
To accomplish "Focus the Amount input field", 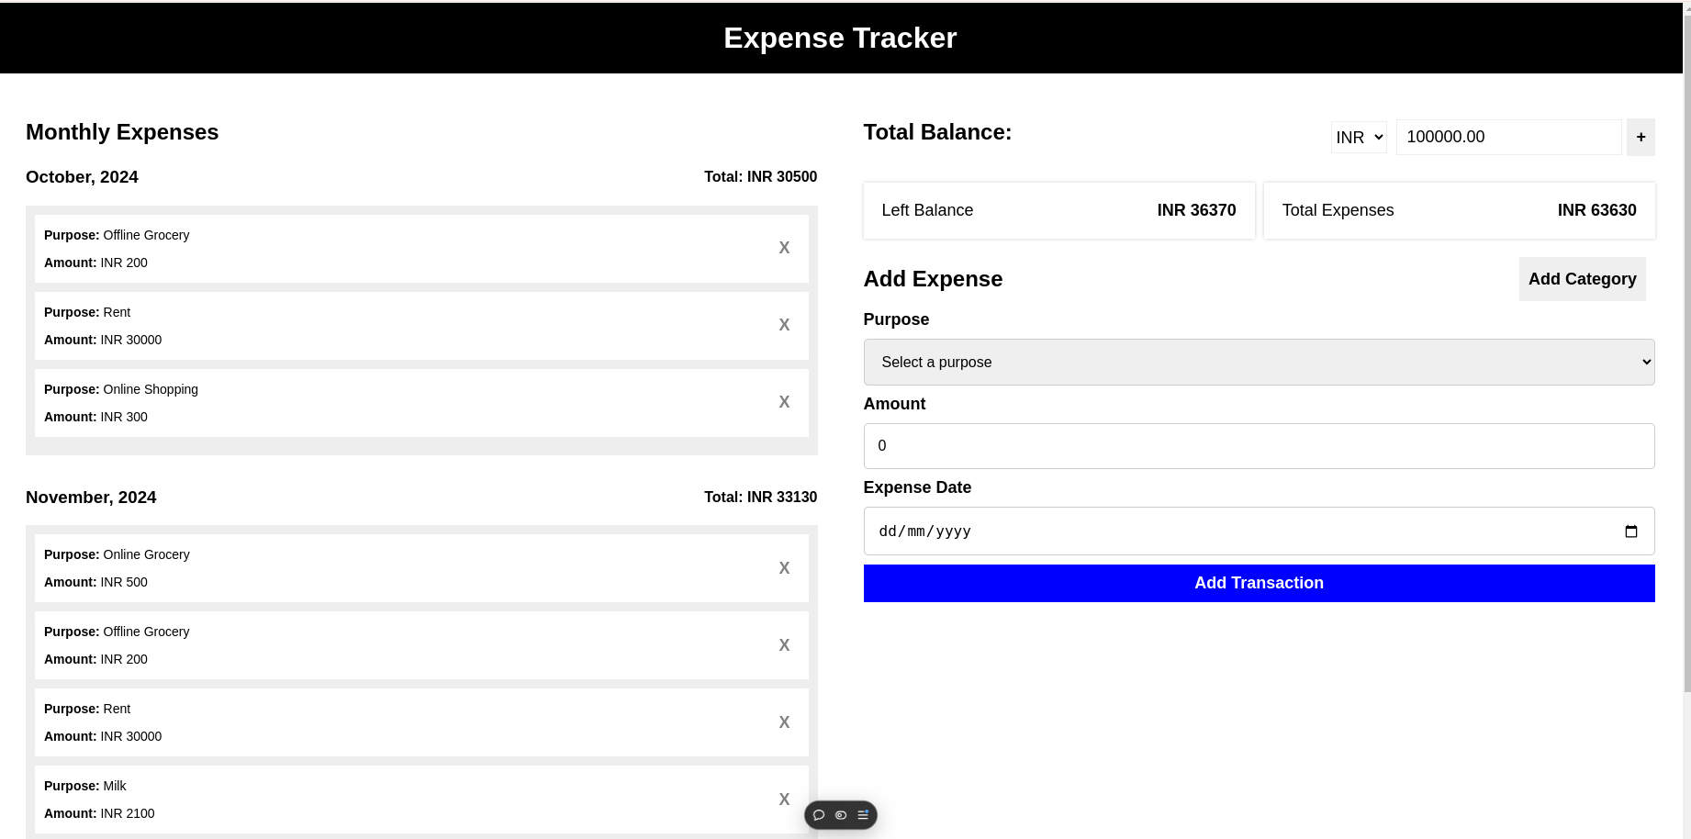I will click(x=1259, y=446).
